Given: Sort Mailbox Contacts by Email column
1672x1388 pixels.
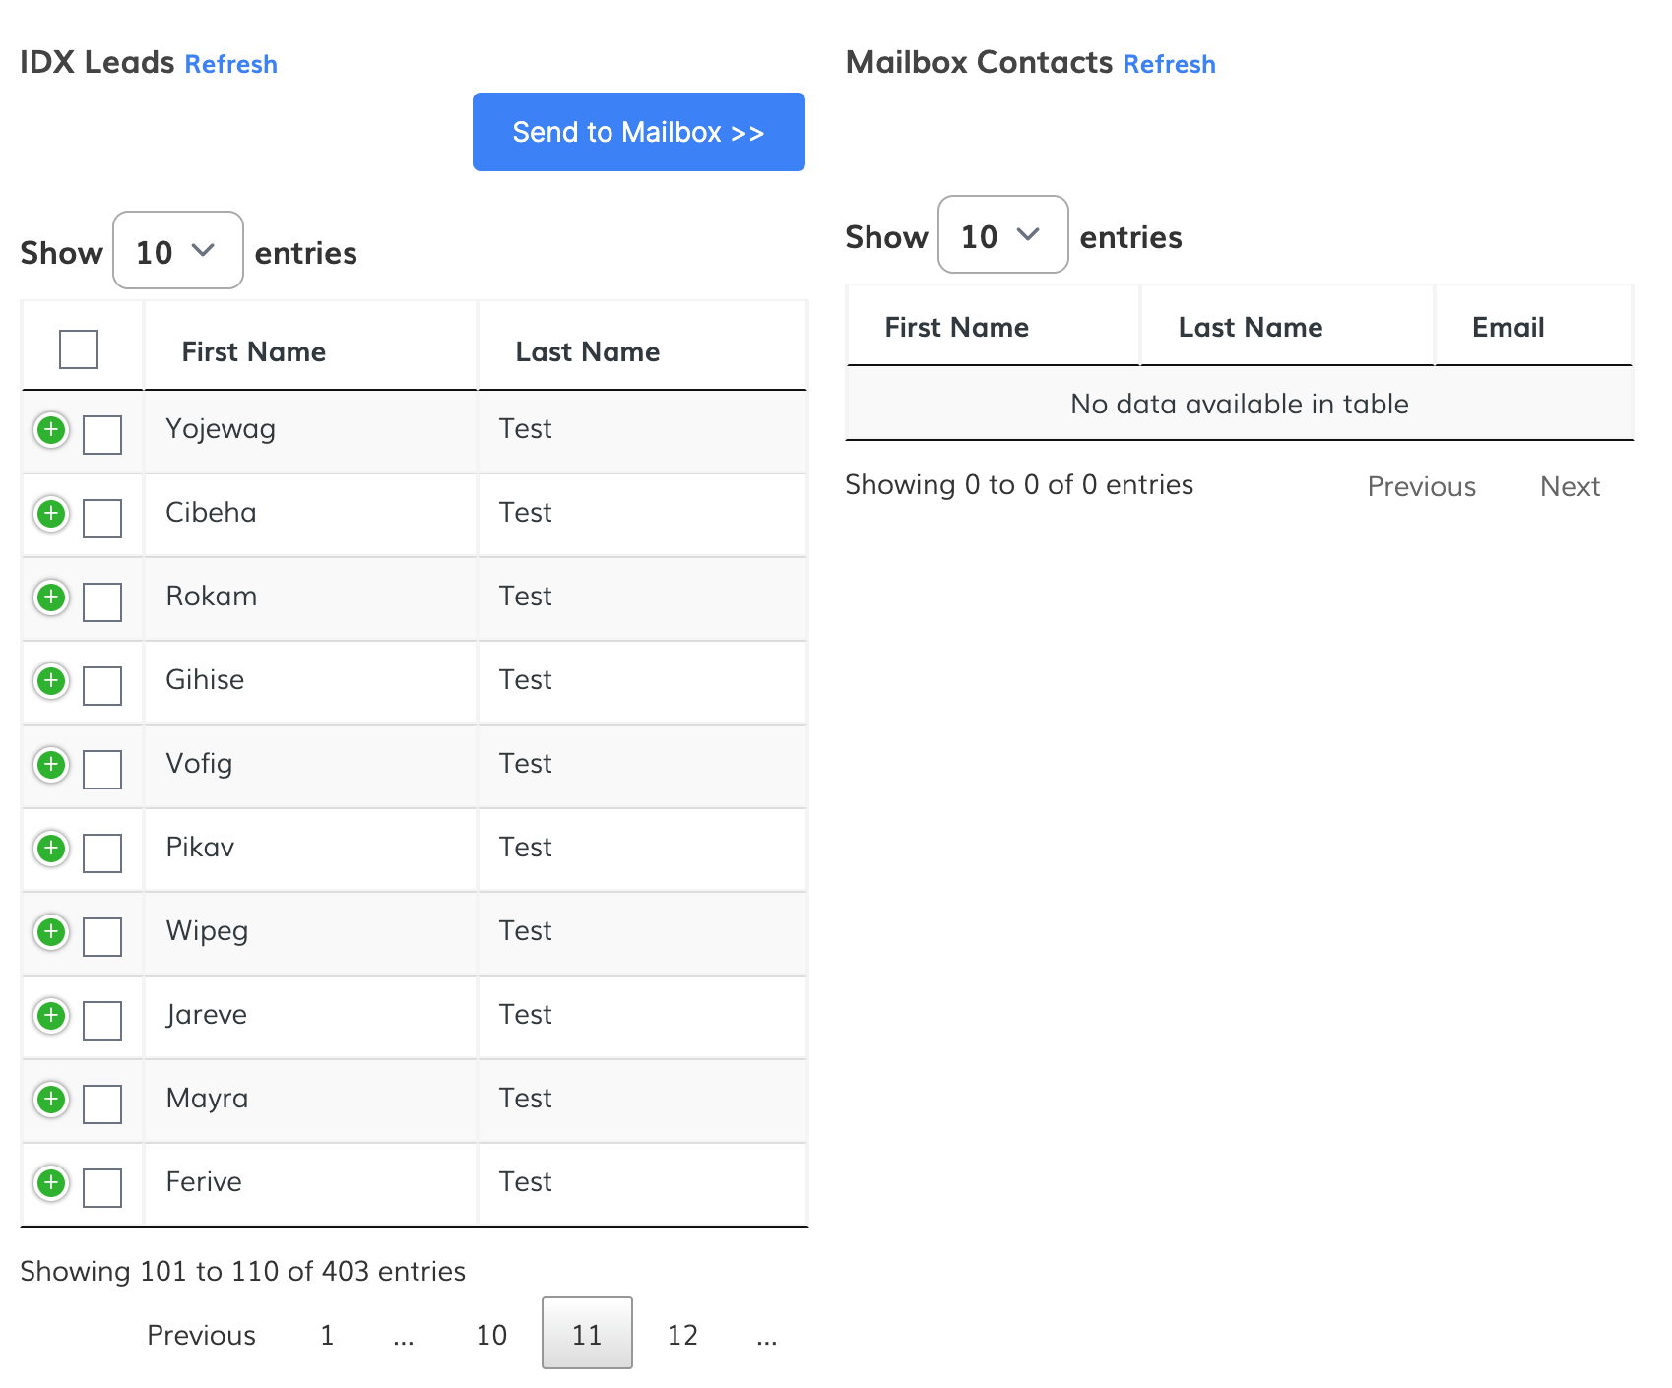Looking at the screenshot, I should [1508, 327].
